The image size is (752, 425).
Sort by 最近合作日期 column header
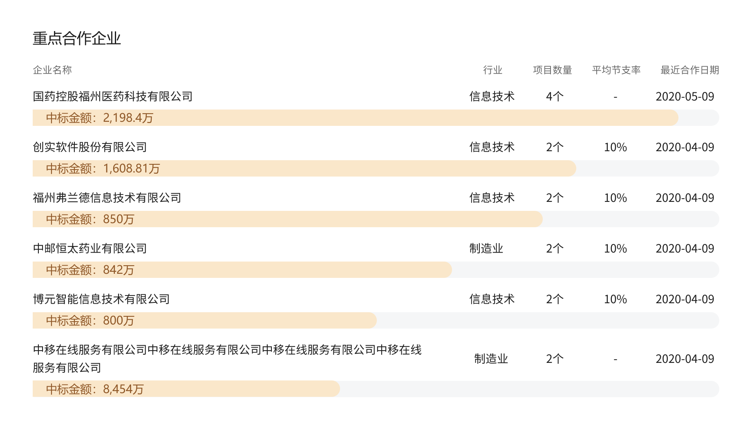(690, 70)
